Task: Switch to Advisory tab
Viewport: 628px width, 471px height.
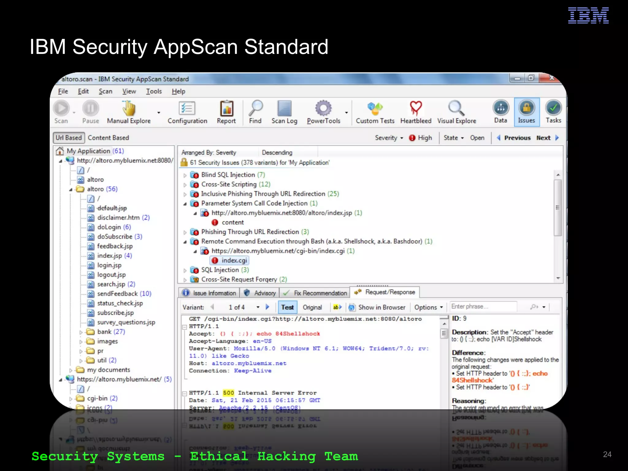Action: tap(260, 293)
